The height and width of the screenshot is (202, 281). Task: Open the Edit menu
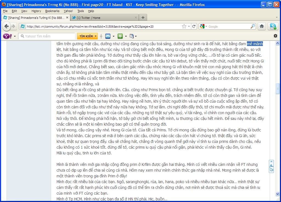coord(14,11)
